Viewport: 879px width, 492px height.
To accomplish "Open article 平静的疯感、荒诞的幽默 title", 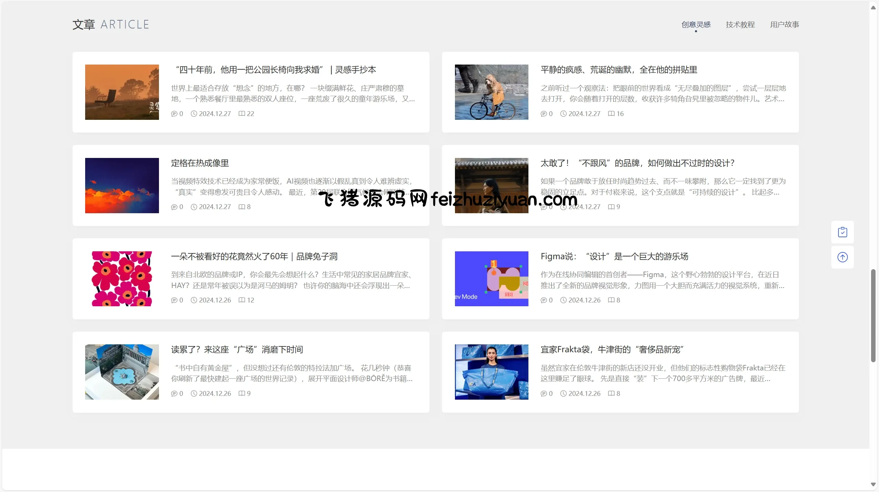I will click(x=619, y=70).
